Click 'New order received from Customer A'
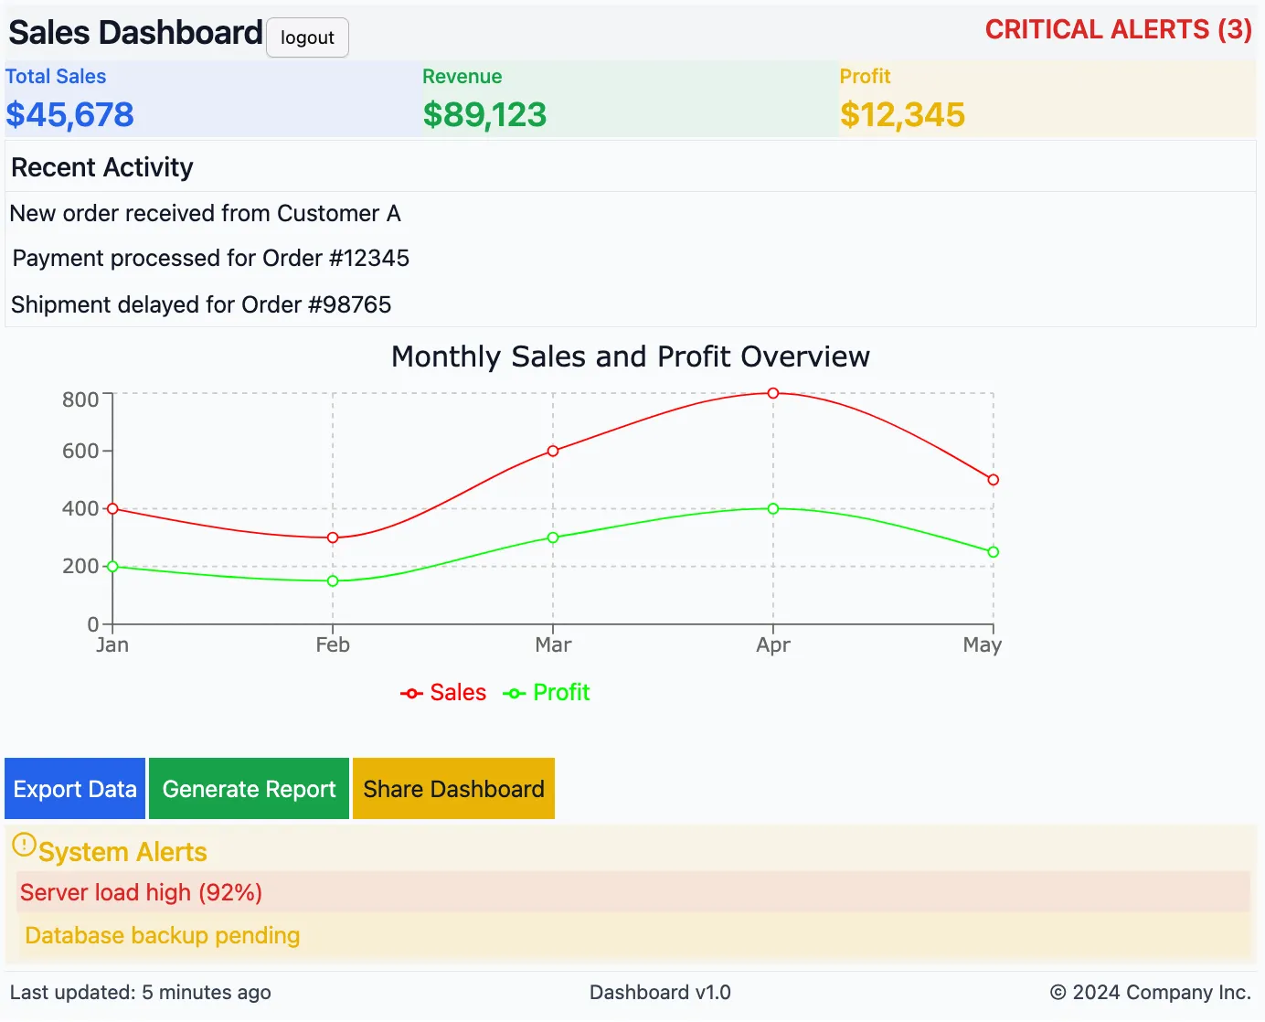 coord(206,213)
